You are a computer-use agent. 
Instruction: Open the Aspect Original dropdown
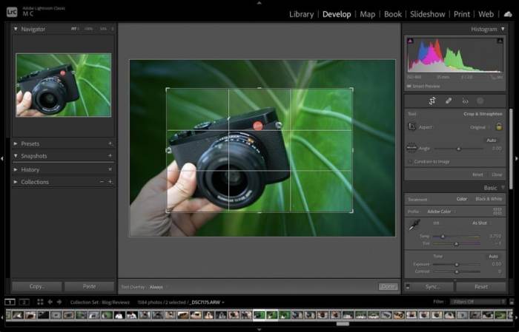click(479, 127)
